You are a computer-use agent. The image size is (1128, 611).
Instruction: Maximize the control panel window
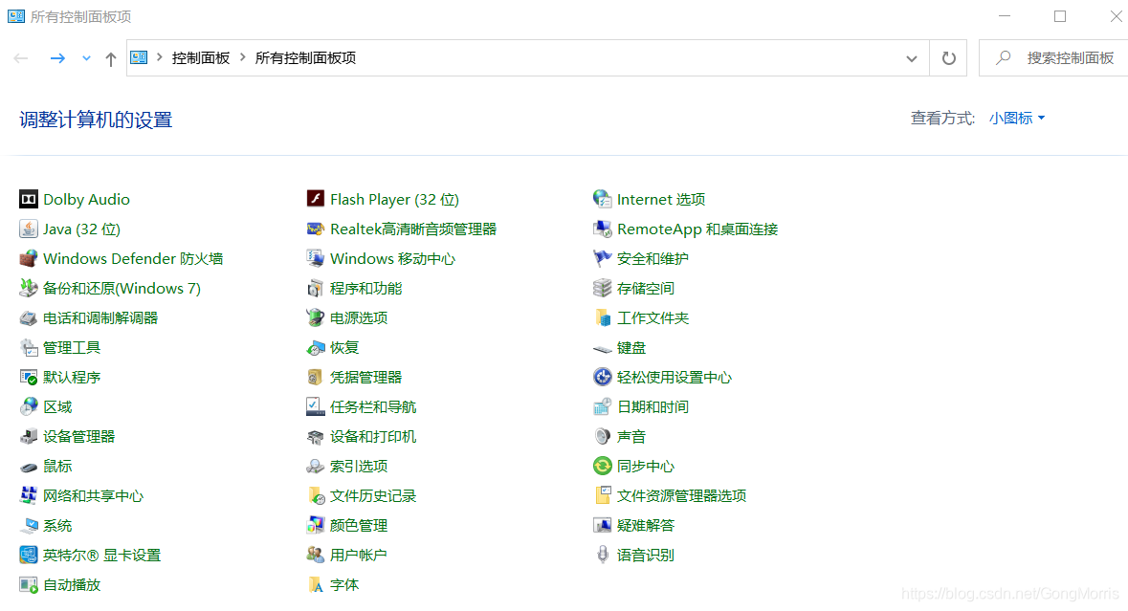point(1060,16)
